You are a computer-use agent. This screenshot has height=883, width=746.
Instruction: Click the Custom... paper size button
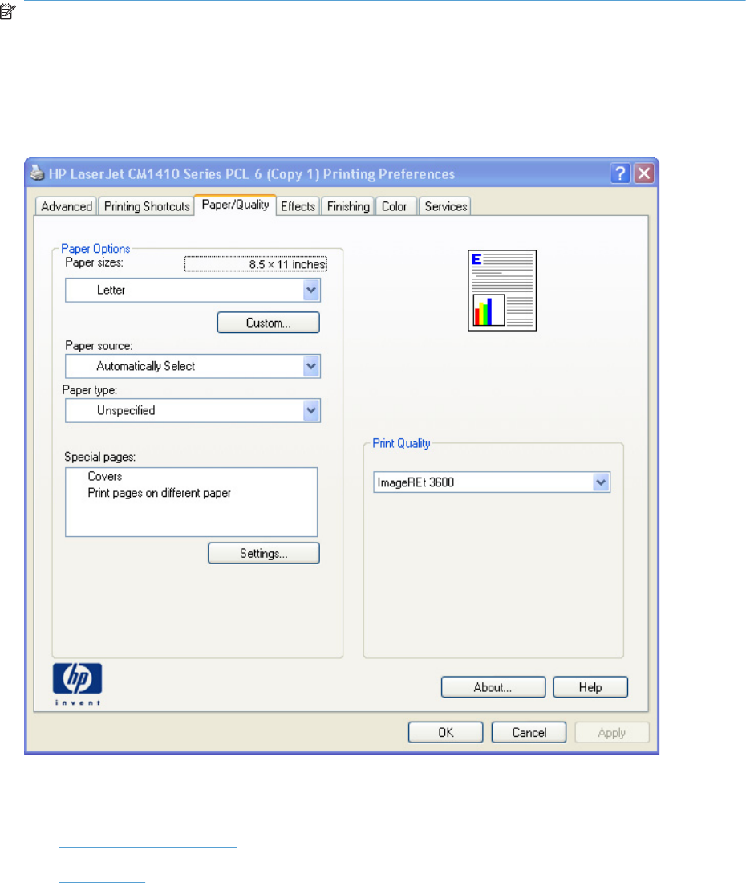pos(269,323)
